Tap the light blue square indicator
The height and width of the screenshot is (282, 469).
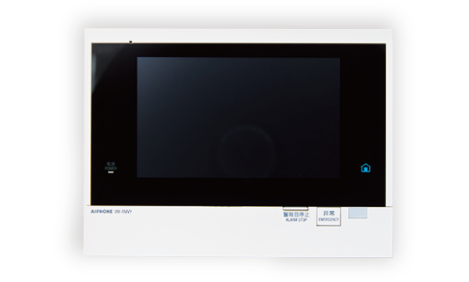(358, 213)
